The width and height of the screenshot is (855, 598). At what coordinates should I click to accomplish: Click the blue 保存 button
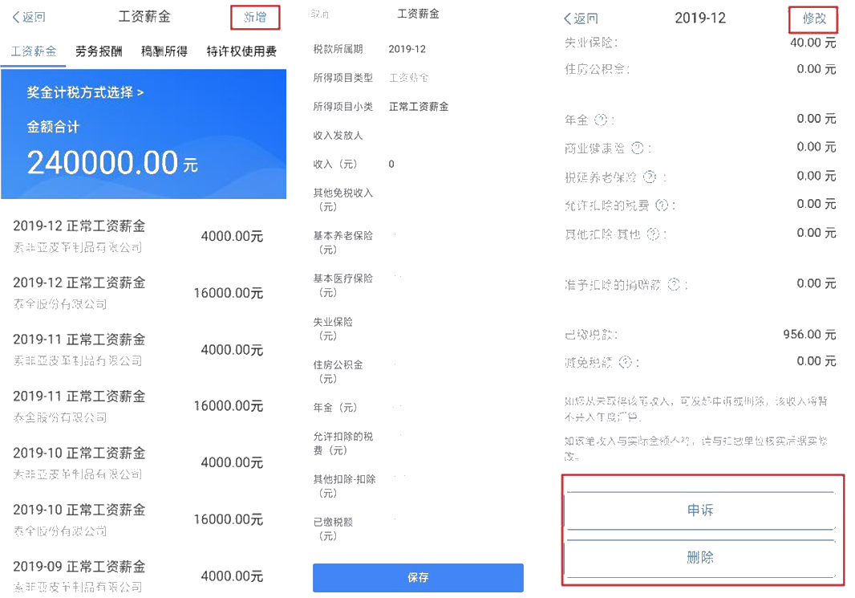tap(418, 577)
